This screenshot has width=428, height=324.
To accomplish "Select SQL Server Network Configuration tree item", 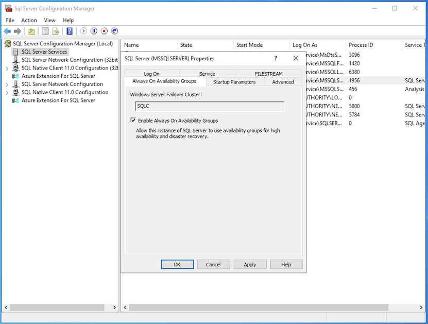I will pos(62,84).
